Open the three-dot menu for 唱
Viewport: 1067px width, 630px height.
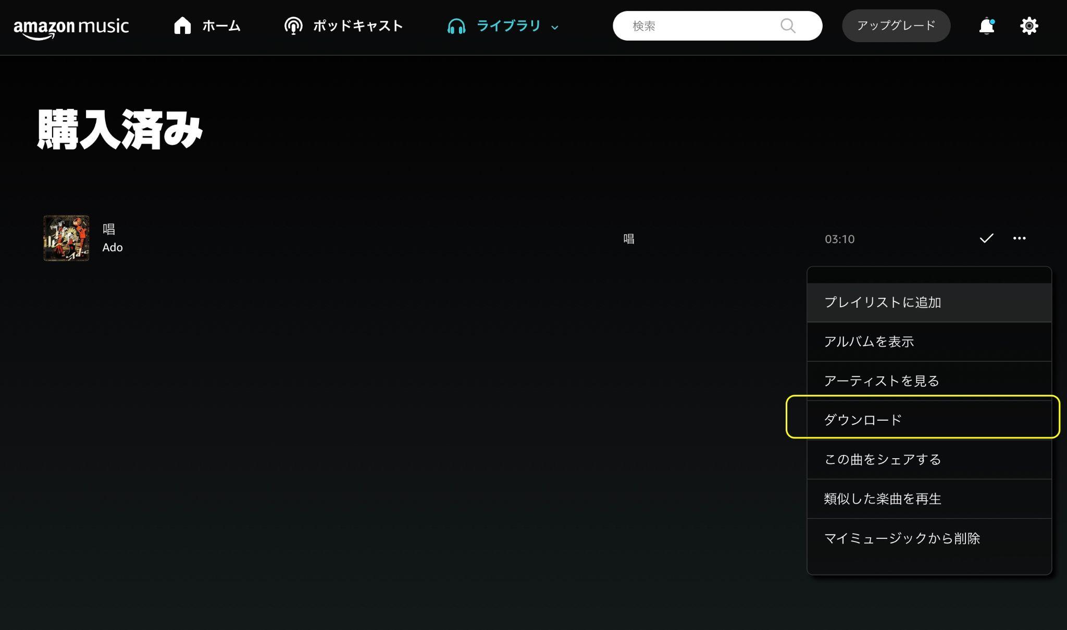pos(1019,238)
